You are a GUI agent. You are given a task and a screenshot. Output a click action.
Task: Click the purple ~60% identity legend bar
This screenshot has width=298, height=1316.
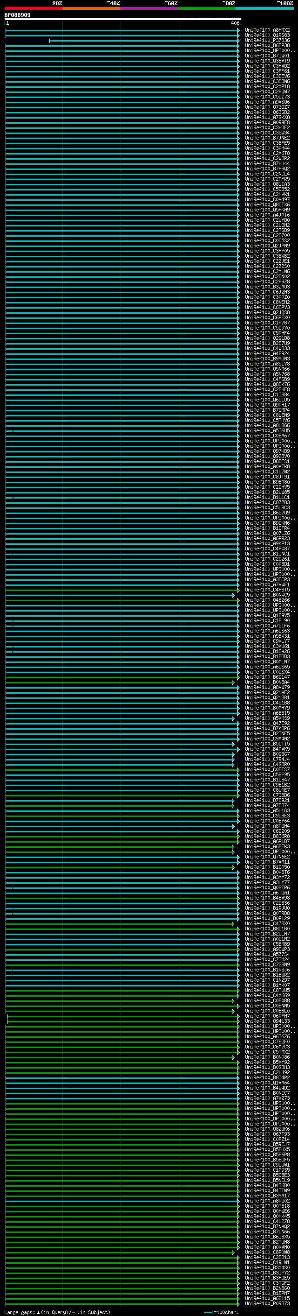[149, 8]
